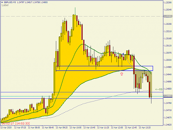Open the chart dropdown arrow beside GBPUSD,M5
173x130 pixels.
[x=2, y=2]
